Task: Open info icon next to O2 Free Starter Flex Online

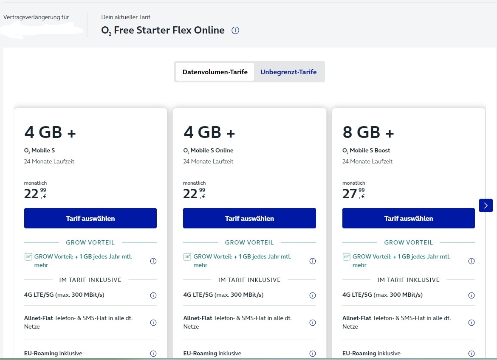Action: pos(235,31)
